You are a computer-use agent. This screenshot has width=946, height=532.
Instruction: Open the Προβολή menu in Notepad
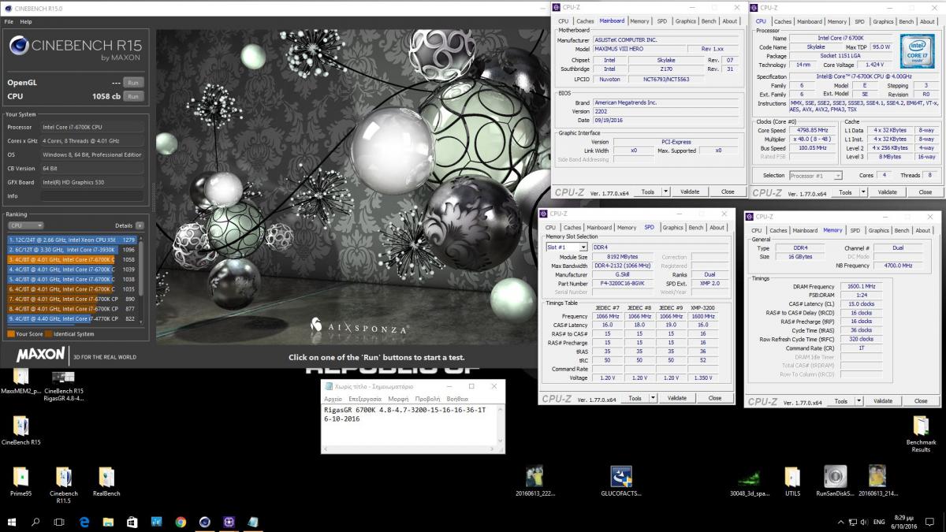click(427, 399)
